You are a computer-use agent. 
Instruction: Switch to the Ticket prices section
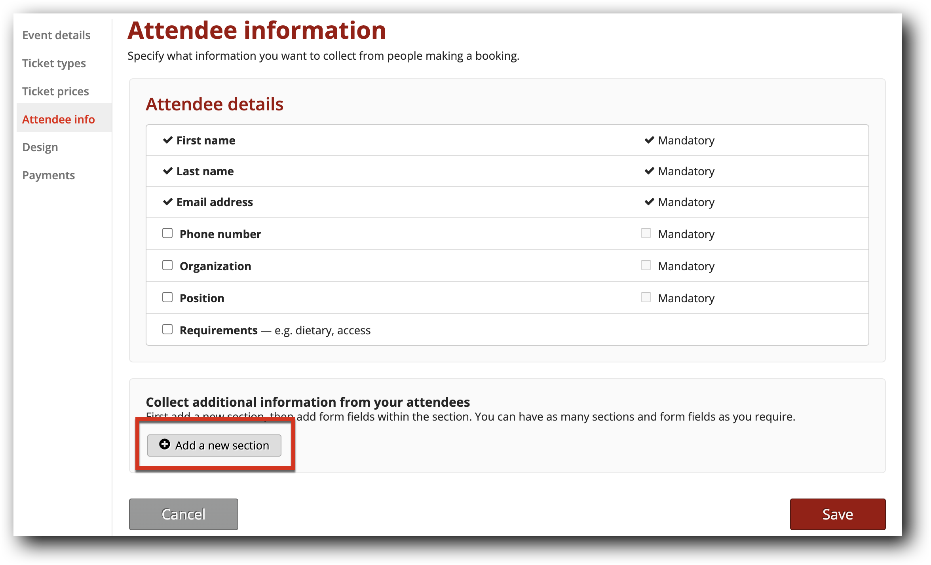coord(55,91)
